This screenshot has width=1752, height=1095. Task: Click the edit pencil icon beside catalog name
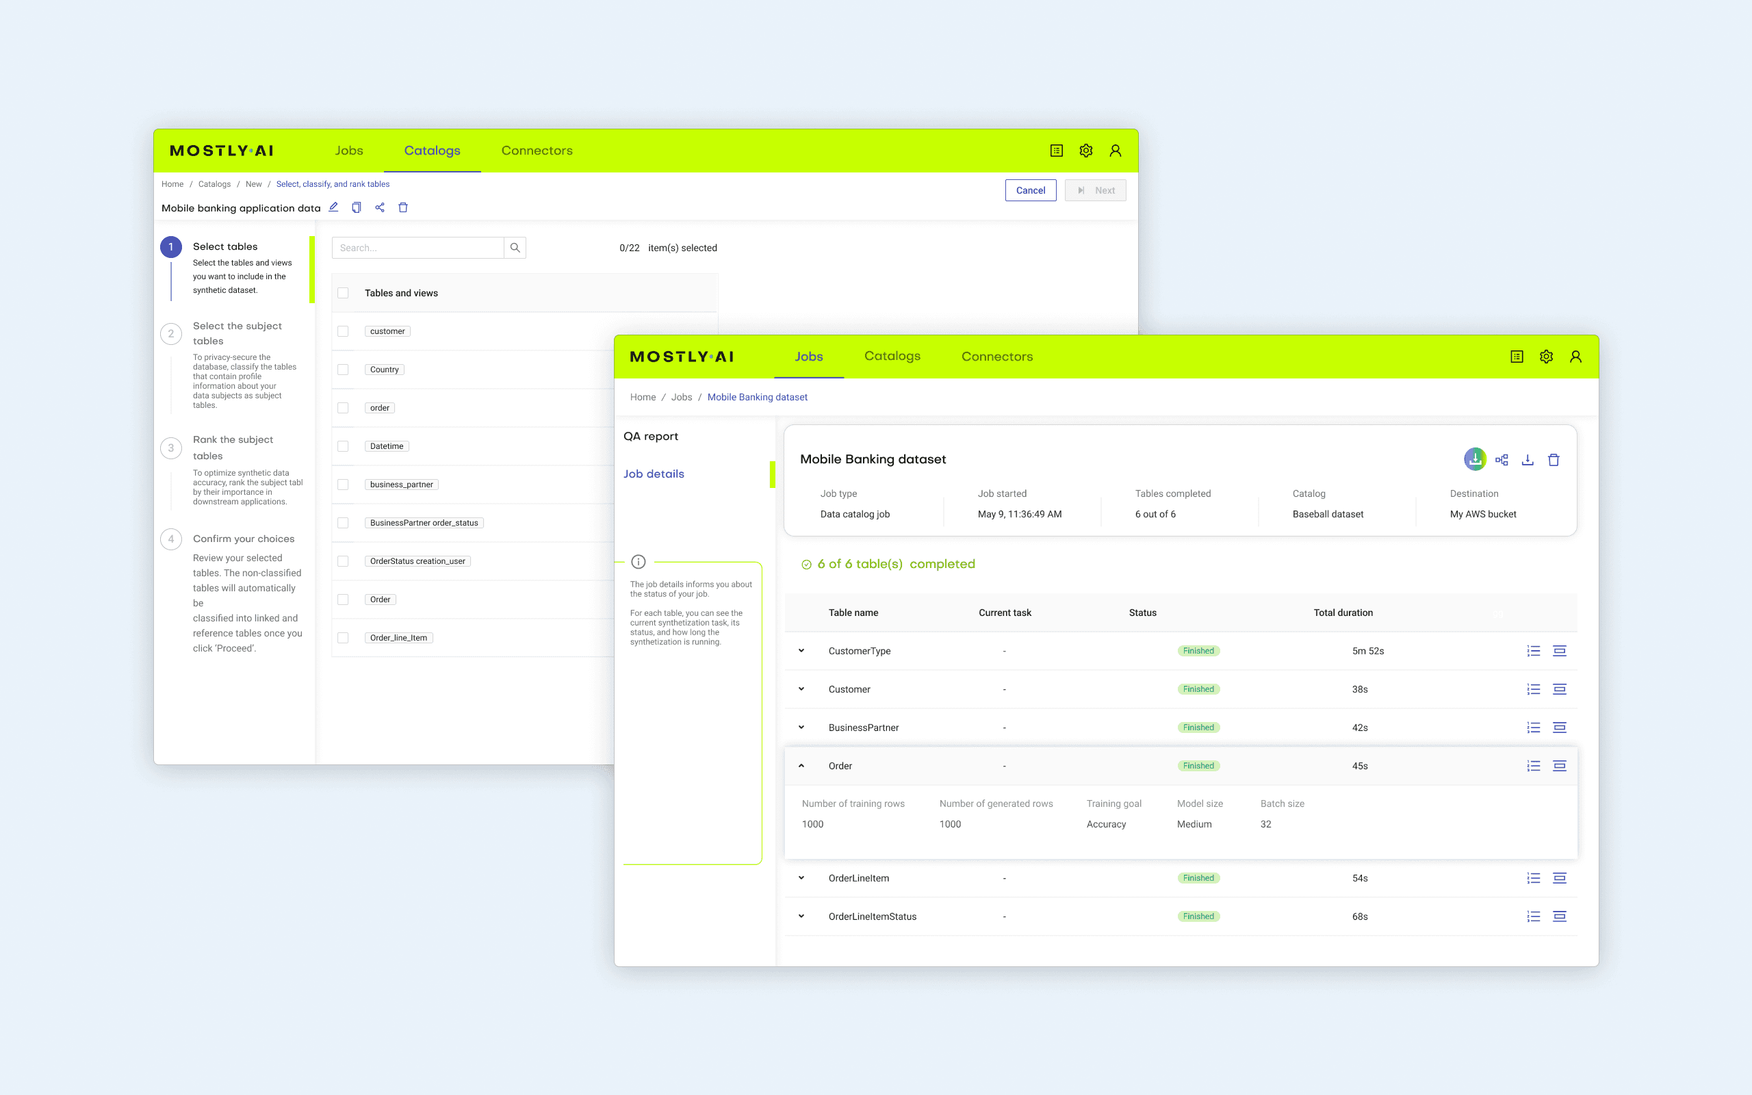(x=334, y=208)
